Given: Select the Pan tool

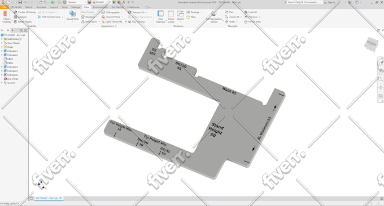Looking at the screenshot, I should pos(229,12).
